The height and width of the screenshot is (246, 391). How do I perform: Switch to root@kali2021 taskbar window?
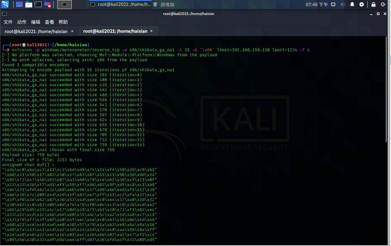pyautogui.click(x=120, y=4)
